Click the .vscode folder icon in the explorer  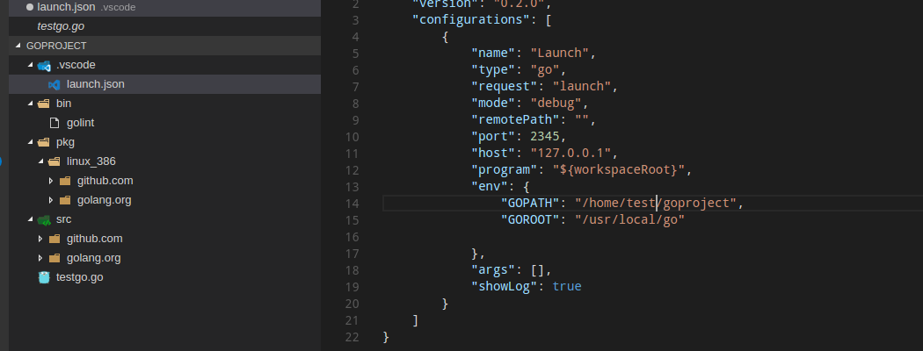tap(44, 65)
